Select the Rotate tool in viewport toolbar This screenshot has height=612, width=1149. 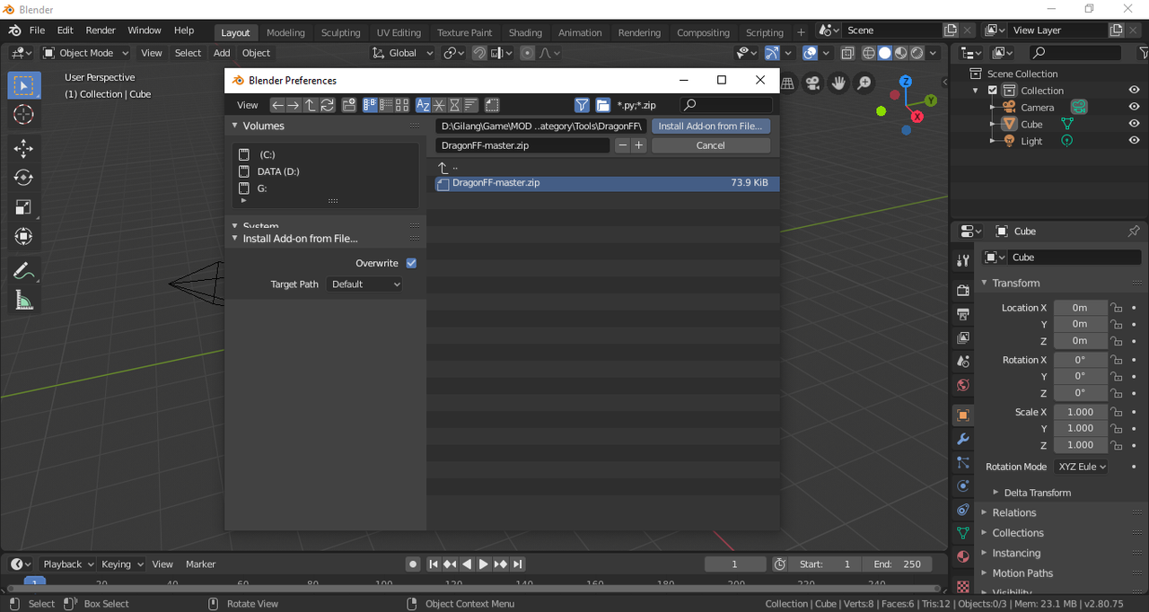click(x=24, y=178)
